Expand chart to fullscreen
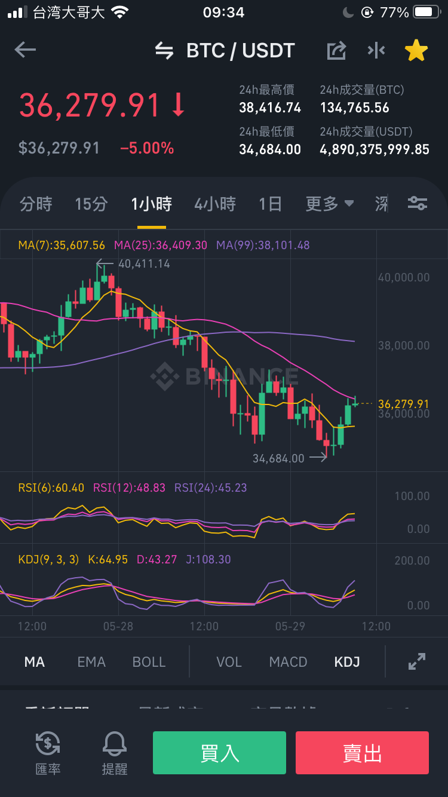Viewport: 448px width, 797px height. 417,661
